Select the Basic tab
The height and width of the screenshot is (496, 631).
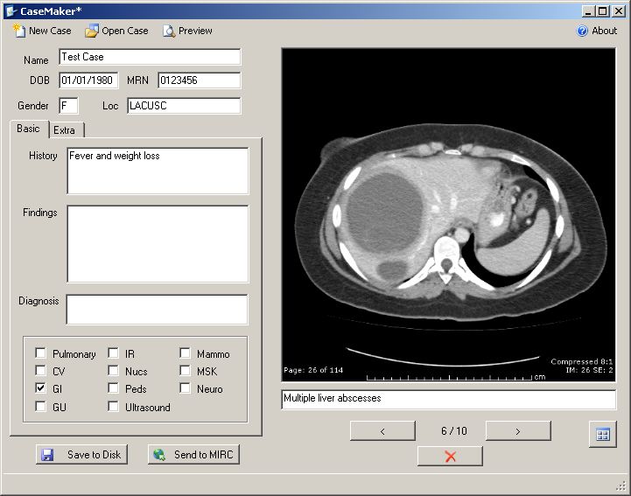[28, 129]
